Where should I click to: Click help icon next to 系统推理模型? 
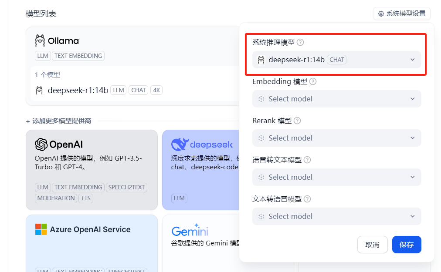[300, 42]
